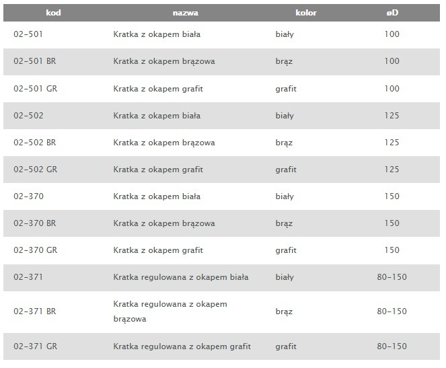The image size is (446, 368).
Task: Click the kolor column header
Action: coord(306,13)
